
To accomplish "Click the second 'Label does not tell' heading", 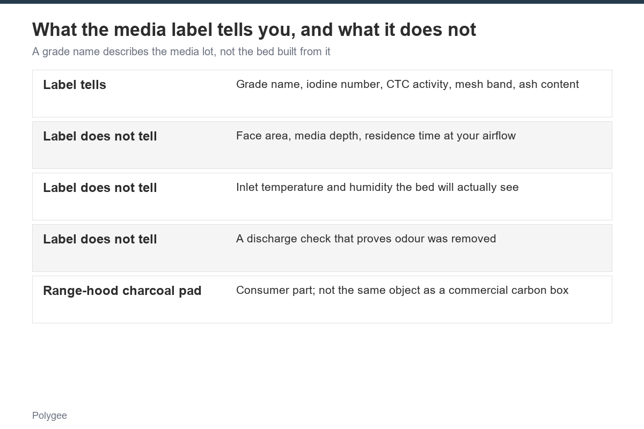I will tap(100, 188).
